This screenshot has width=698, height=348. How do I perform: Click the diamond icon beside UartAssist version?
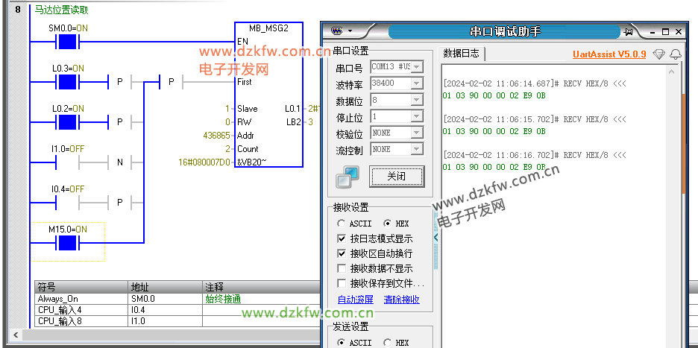[658, 54]
